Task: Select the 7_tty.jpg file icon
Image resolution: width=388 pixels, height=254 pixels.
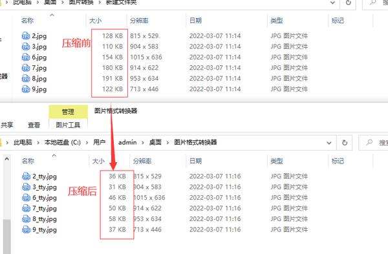Action: point(27,208)
